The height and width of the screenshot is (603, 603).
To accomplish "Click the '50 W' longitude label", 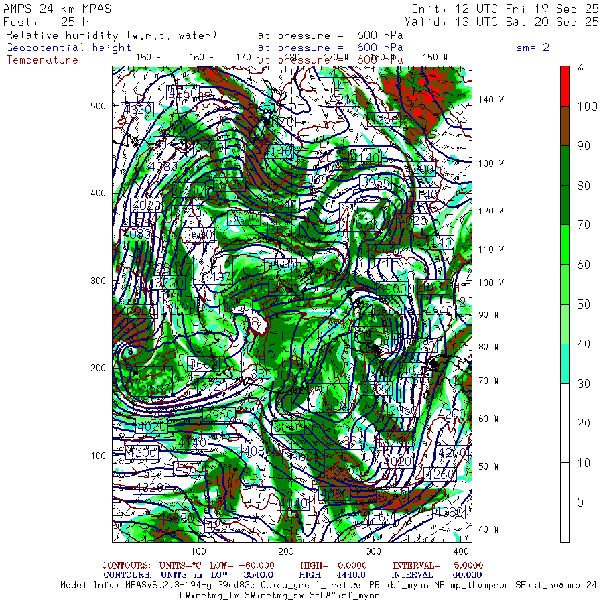I will point(488,466).
